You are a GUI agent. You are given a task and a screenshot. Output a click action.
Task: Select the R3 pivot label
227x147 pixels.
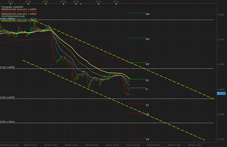point(147,39)
